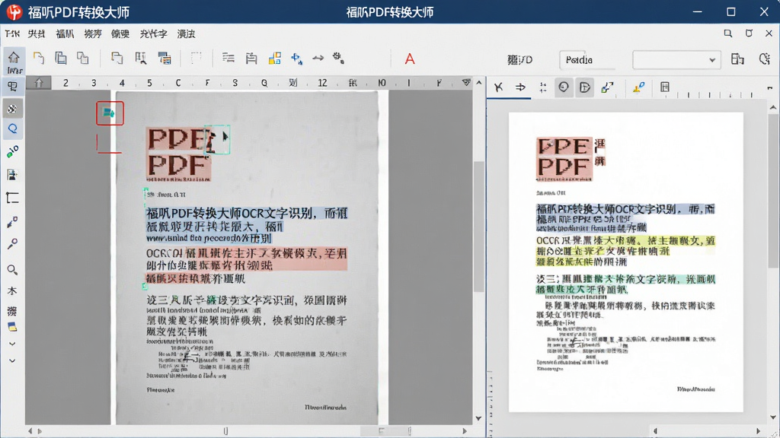Click the yellow and blue squares toolbar icon
Screen dimensions: 780x438
tap(274, 58)
